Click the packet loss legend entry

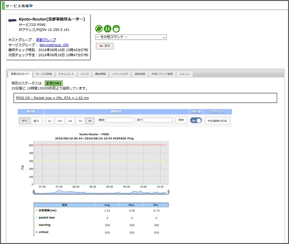(x=45, y=218)
